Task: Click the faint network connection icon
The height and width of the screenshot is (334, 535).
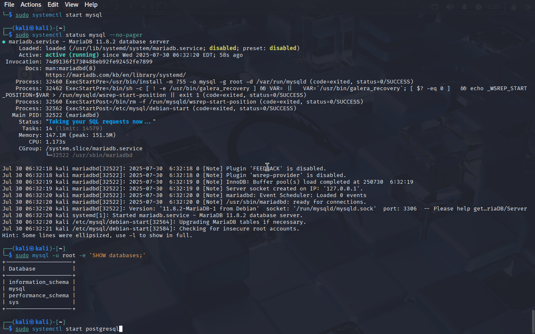Action: (x=435, y=7)
